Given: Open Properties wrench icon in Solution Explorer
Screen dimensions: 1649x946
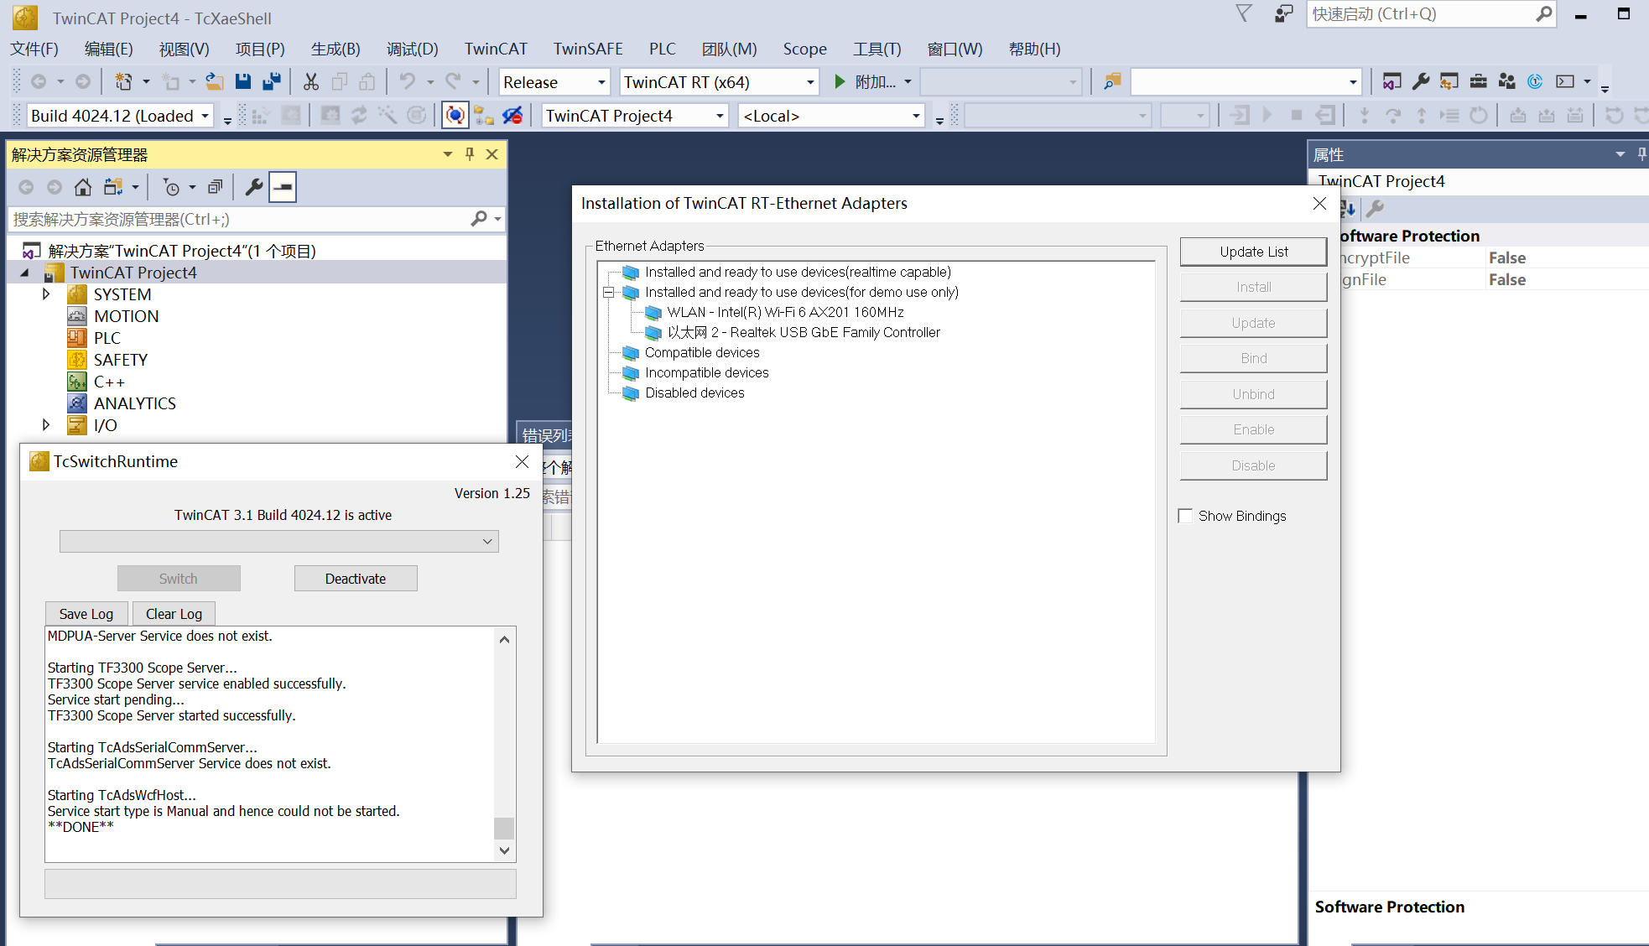Looking at the screenshot, I should click(x=253, y=187).
